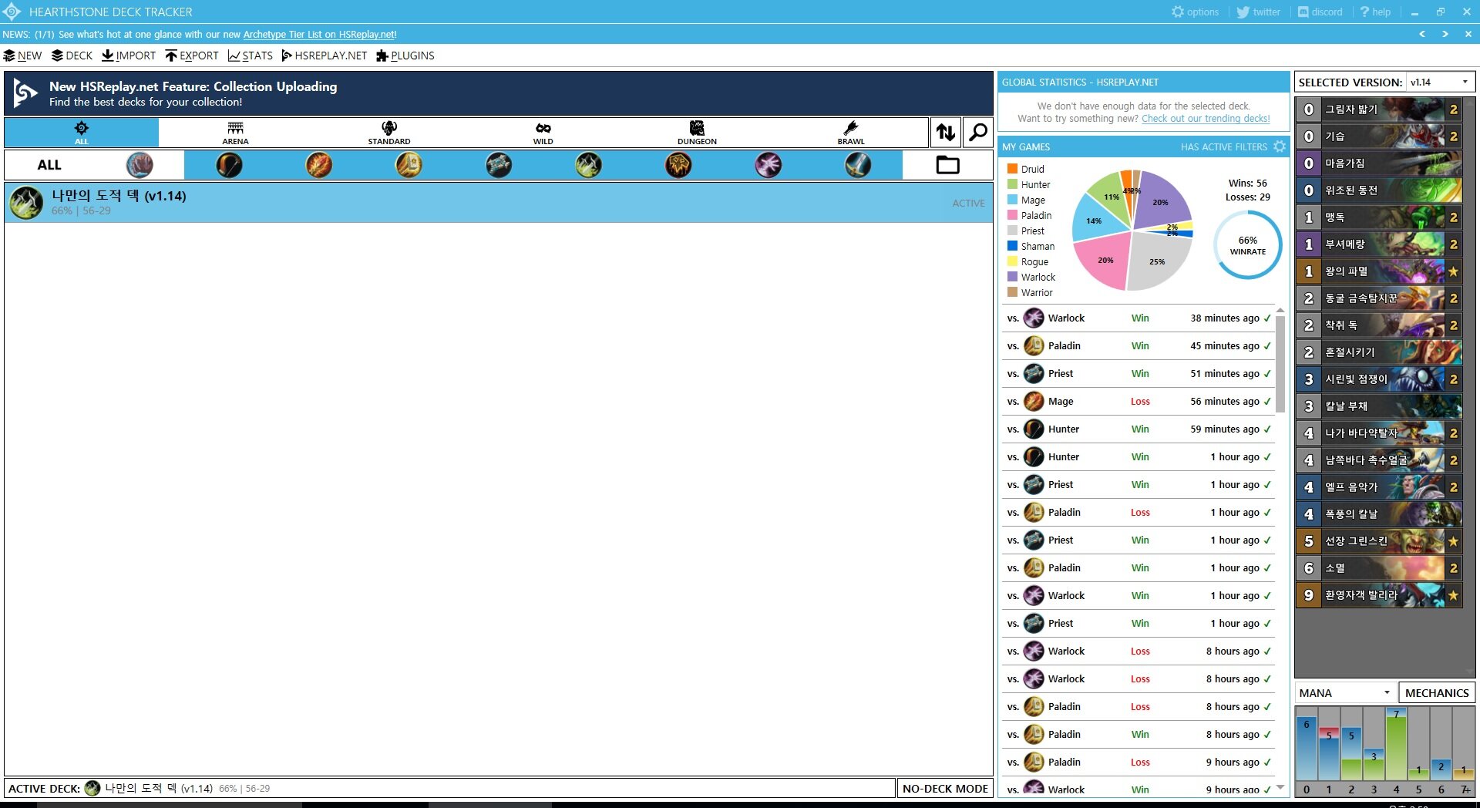Screen dimensions: 1480x808
Task: Click the 환영자객 발리라 card in deck list
Action: pos(1379,595)
